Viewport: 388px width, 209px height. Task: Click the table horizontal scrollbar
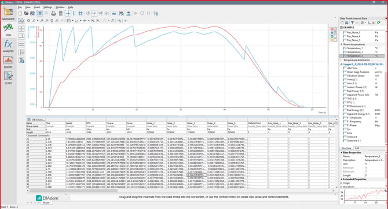pos(181,191)
